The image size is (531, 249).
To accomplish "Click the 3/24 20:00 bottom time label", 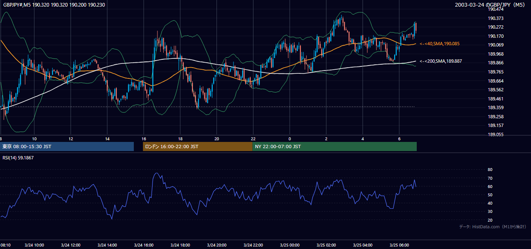I will [216, 245].
